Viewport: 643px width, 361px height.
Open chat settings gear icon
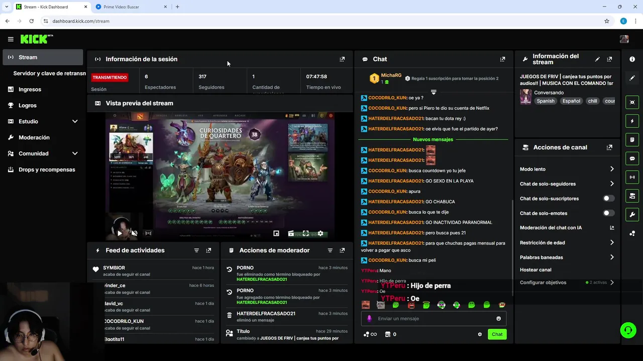pos(480,334)
